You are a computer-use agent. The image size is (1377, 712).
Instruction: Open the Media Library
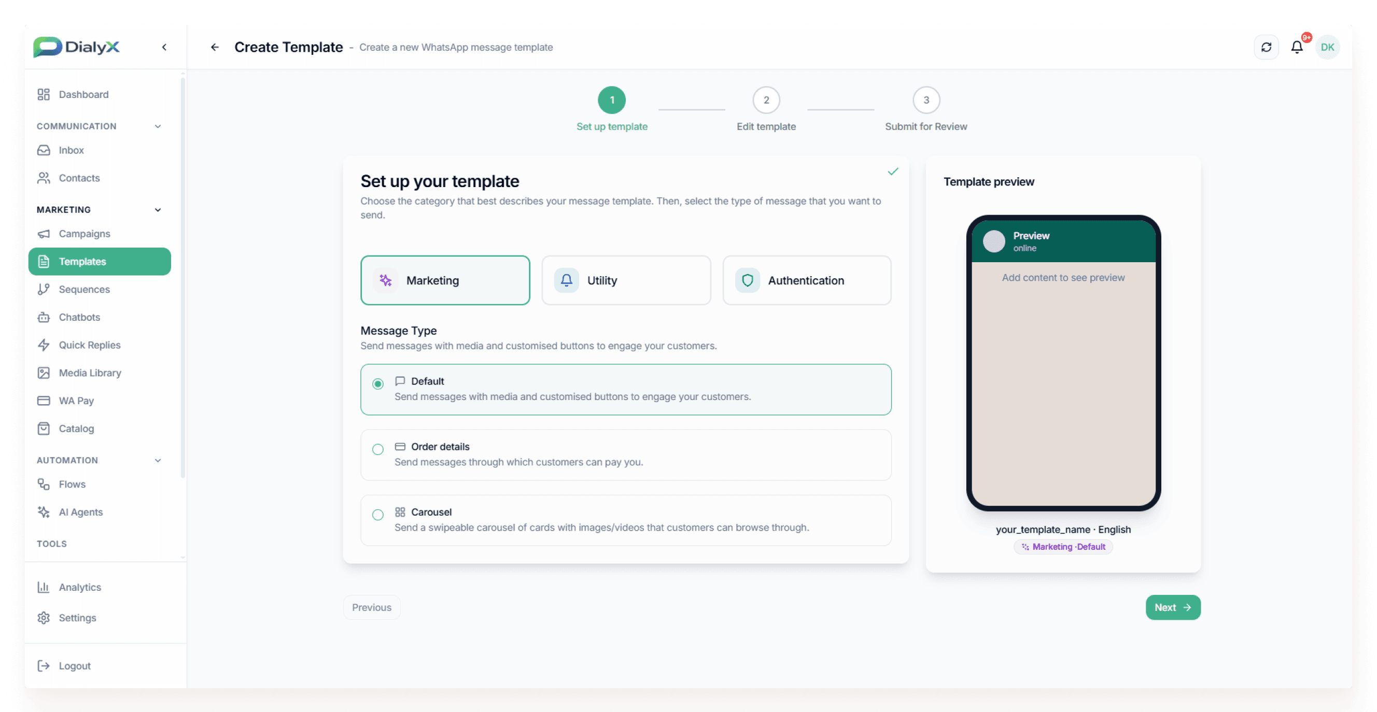[100, 372]
